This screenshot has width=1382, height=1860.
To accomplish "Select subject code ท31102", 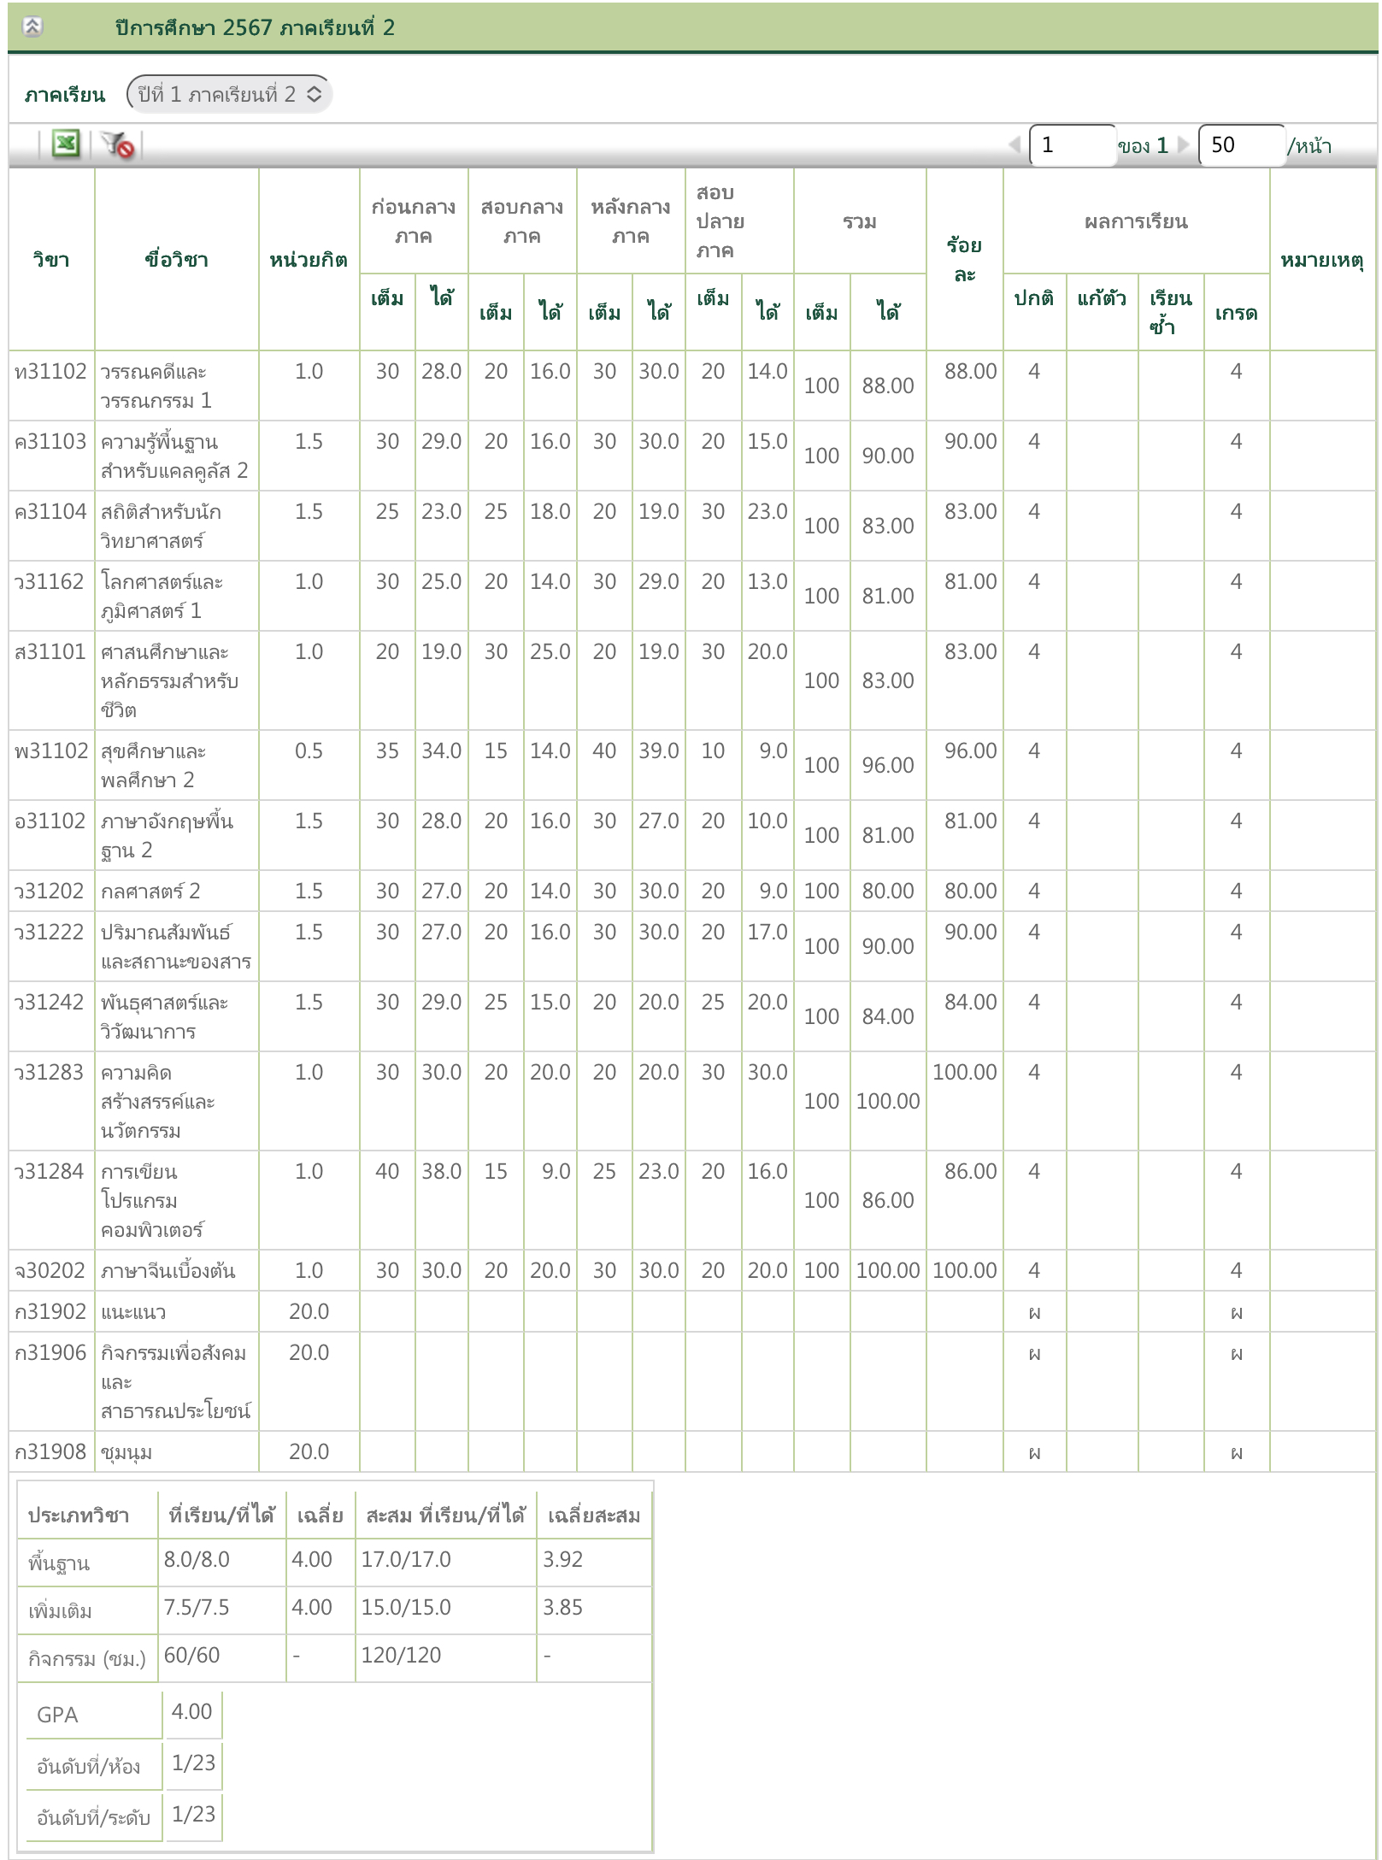I will [x=50, y=372].
